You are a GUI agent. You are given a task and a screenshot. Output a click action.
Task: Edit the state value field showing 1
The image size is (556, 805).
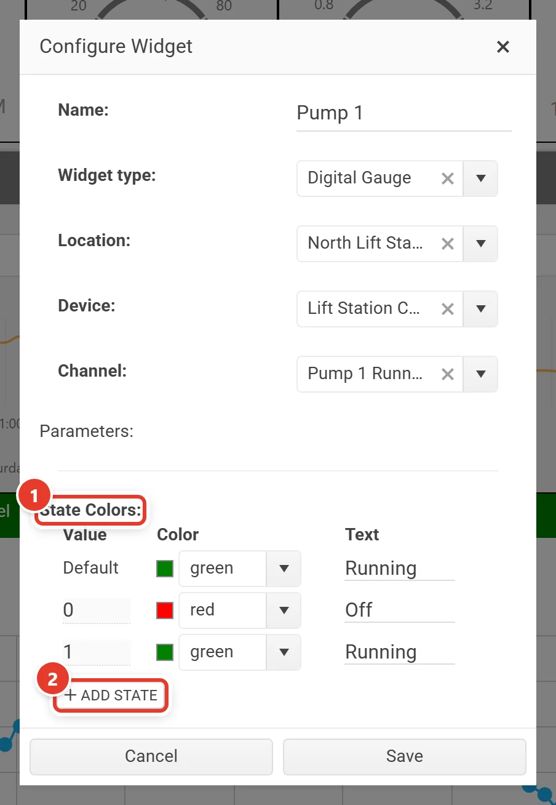[x=97, y=652]
